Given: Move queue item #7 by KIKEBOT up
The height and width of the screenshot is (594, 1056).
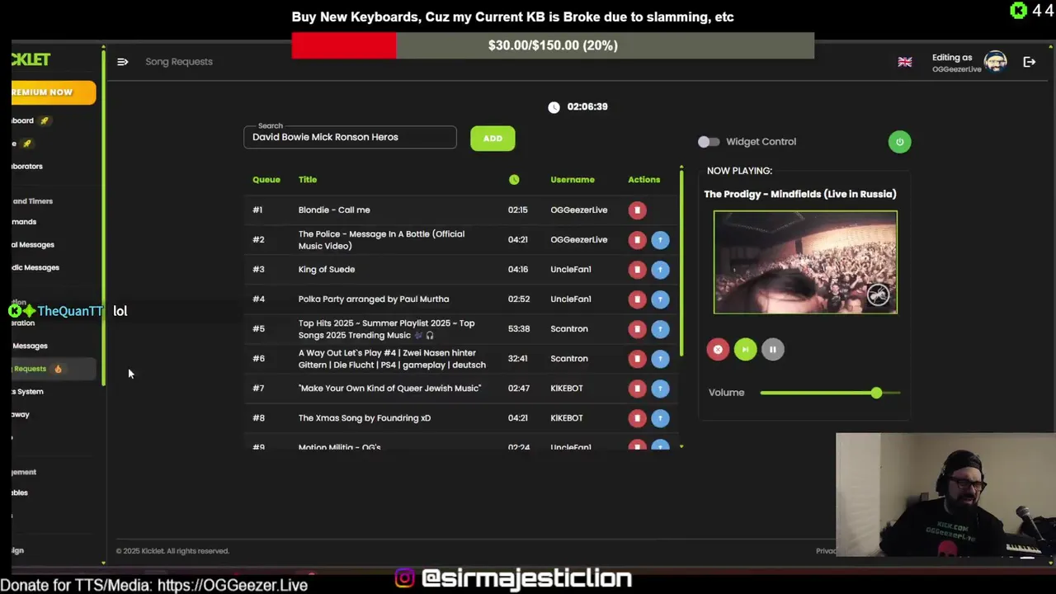Looking at the screenshot, I should 660,389.
